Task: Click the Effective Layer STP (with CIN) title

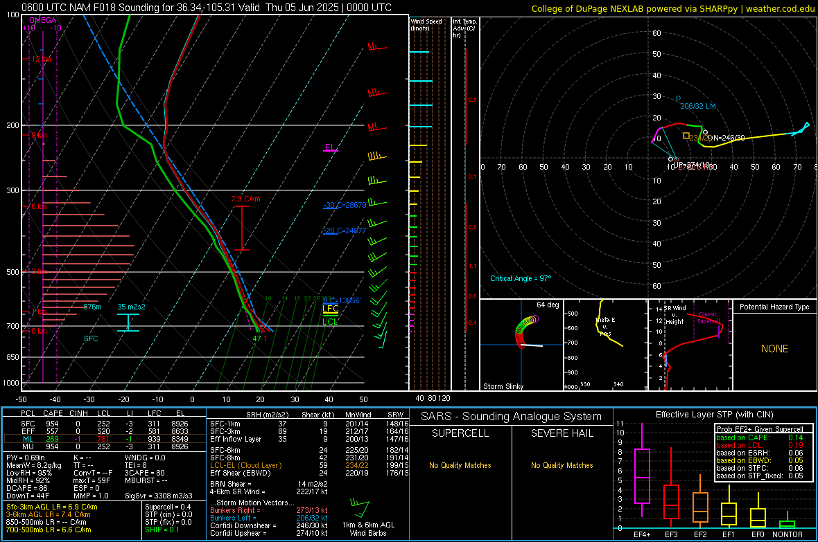Action: click(714, 415)
